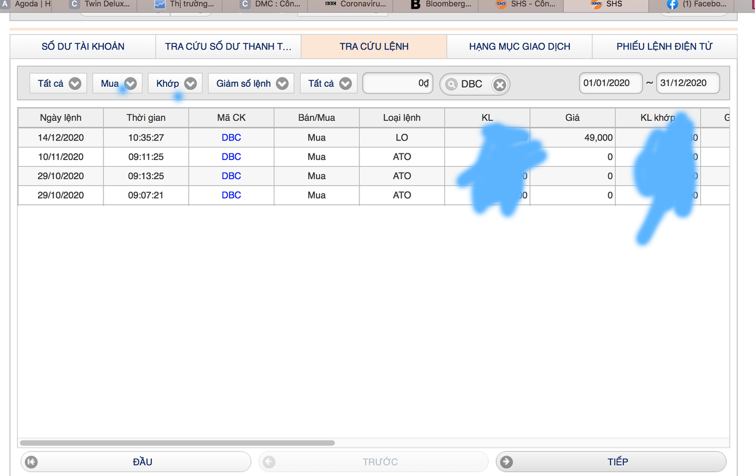Click the Mã CK column header
Viewport: 755px width, 476px height.
(x=231, y=118)
